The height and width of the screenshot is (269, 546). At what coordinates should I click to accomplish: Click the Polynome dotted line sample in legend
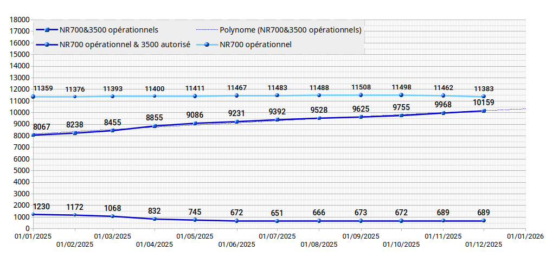click(207, 30)
